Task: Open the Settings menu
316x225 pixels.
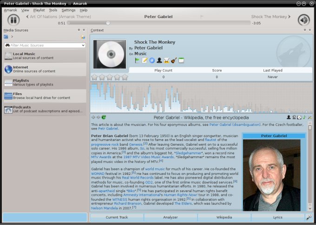Action: tap(68, 10)
